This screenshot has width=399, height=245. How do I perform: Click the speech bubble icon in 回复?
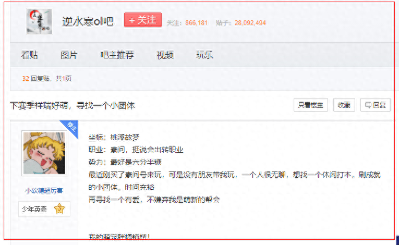[x=368, y=105]
